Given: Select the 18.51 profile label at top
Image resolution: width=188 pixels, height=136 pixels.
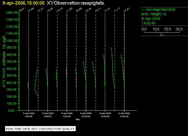Looking at the screenshot, I should [21, 10].
